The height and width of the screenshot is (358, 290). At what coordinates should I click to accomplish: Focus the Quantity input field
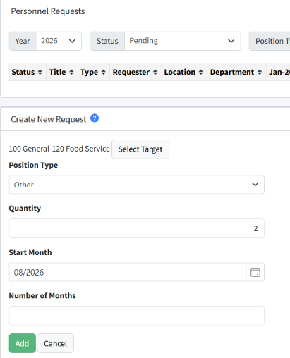[x=137, y=228]
